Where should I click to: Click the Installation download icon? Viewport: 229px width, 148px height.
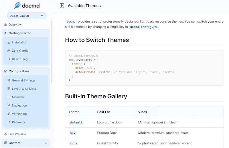pyautogui.click(x=9, y=42)
